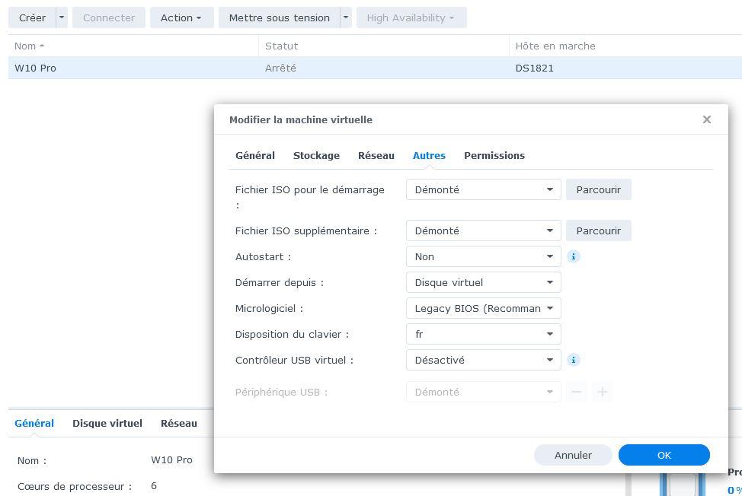Sort the list by Nom column header
The width and height of the screenshot is (742, 496).
[x=29, y=46]
